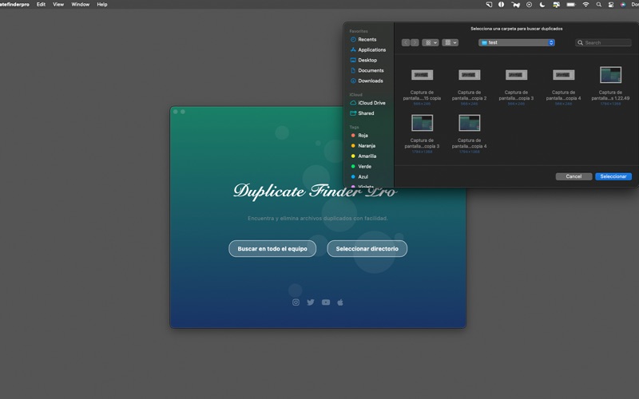Select the Naranja orange tag
The height and width of the screenshot is (399, 639).
[363, 146]
